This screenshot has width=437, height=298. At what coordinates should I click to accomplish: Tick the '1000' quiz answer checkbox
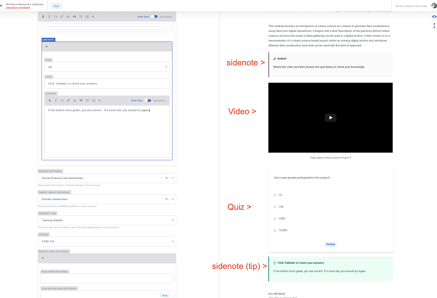[275, 219]
